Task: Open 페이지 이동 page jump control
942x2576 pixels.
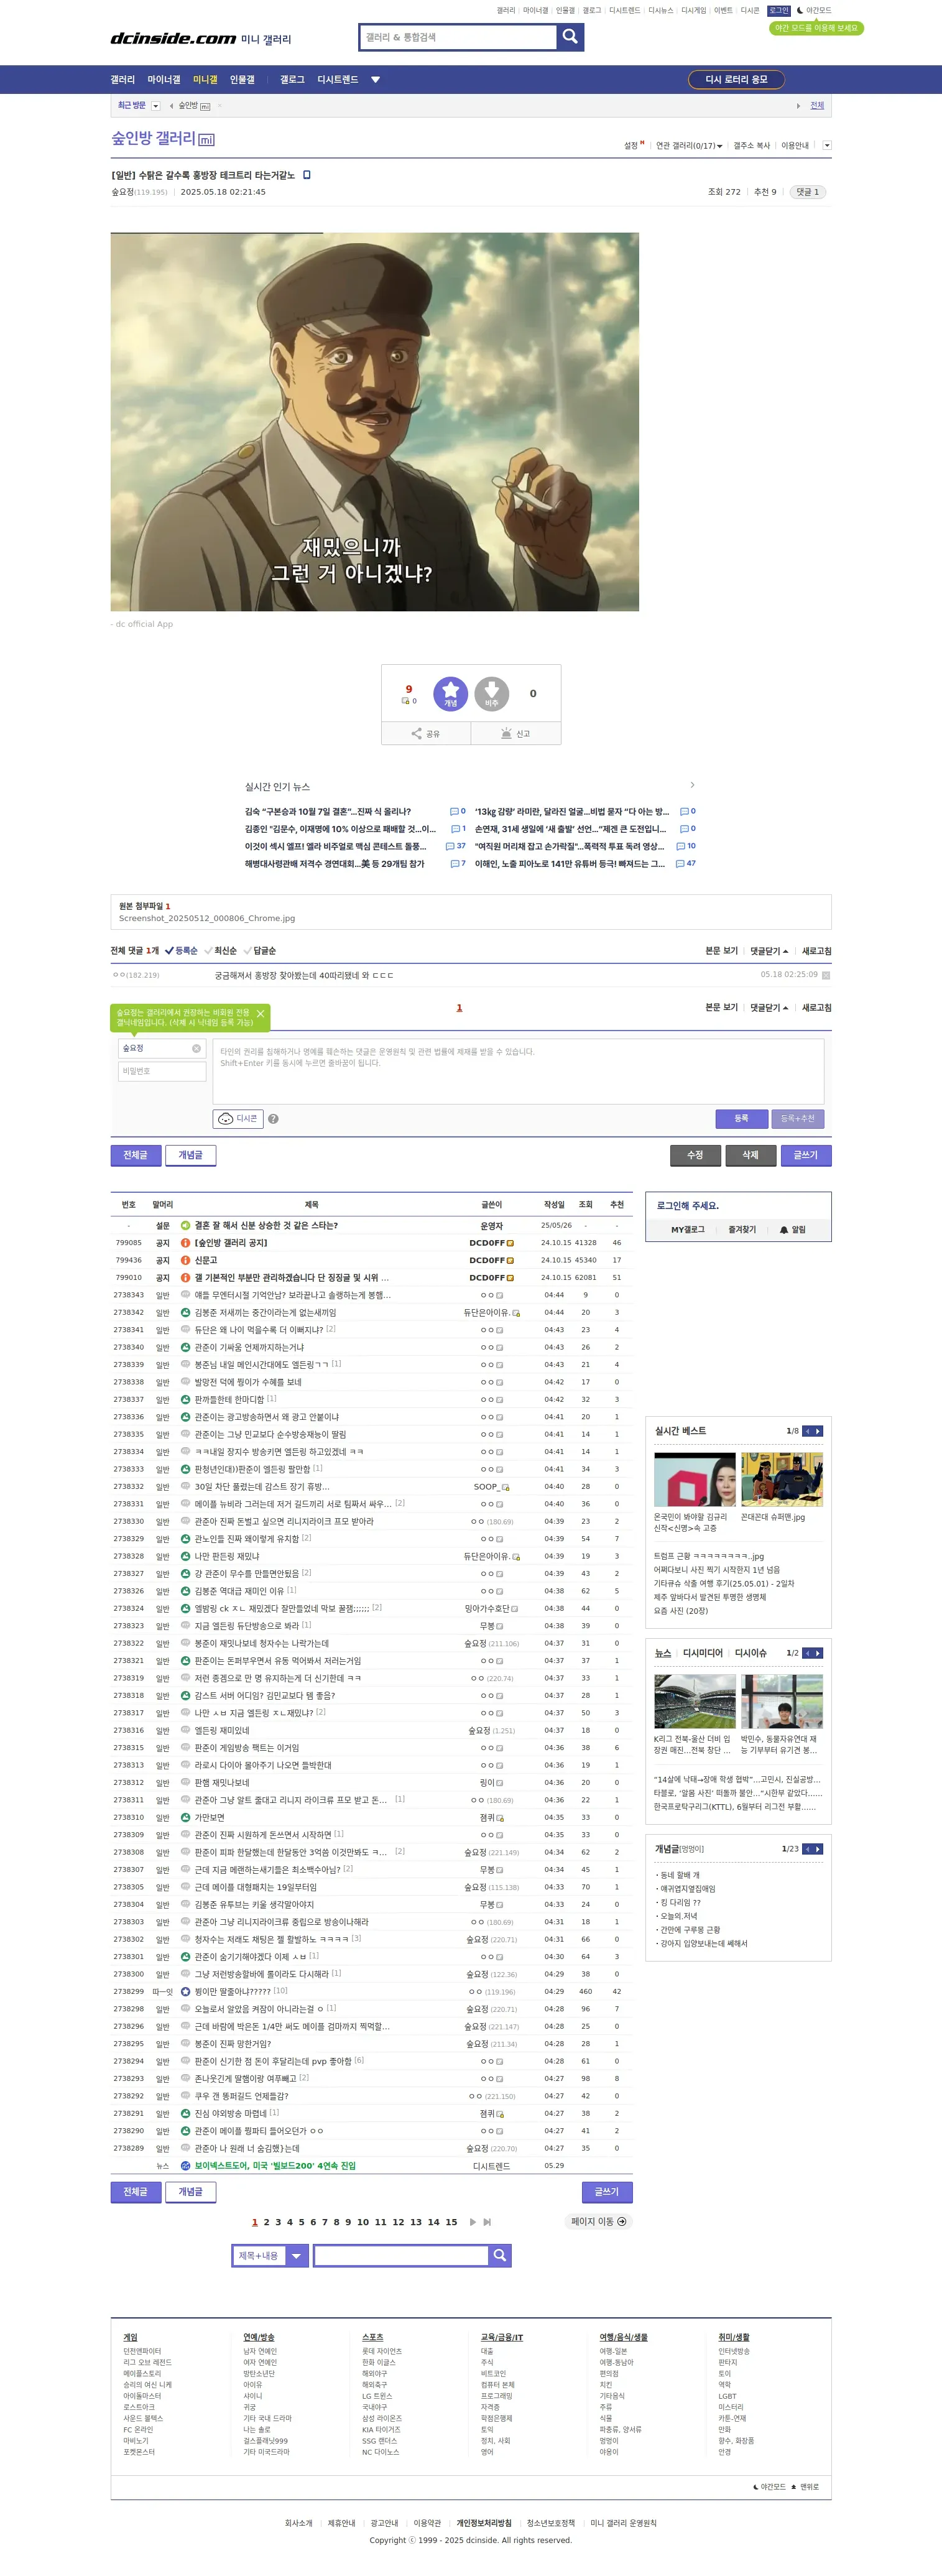Action: [x=598, y=2222]
